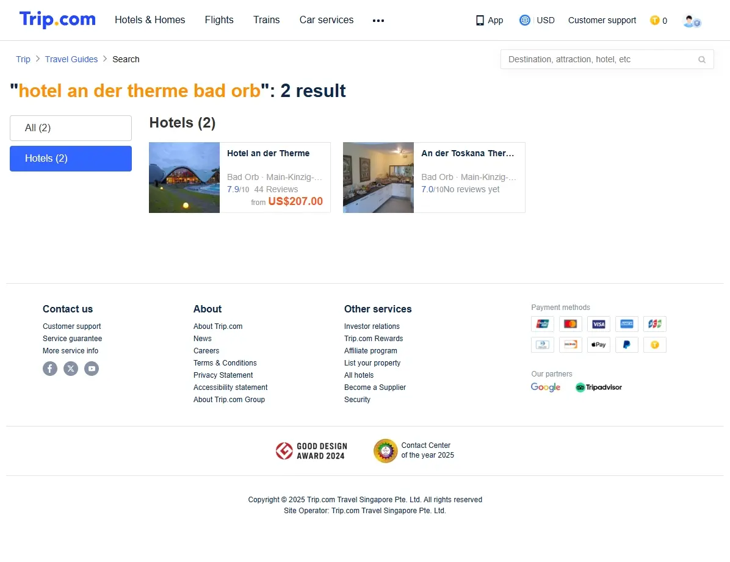Open the Flights menu
Image resolution: width=730 pixels, height=562 pixels.
coord(219,20)
